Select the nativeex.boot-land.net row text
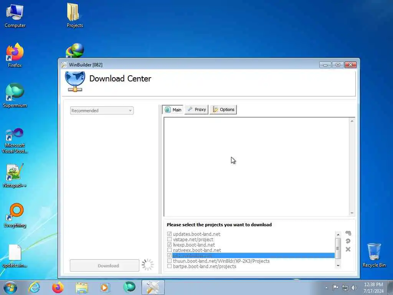 [x=197, y=250]
